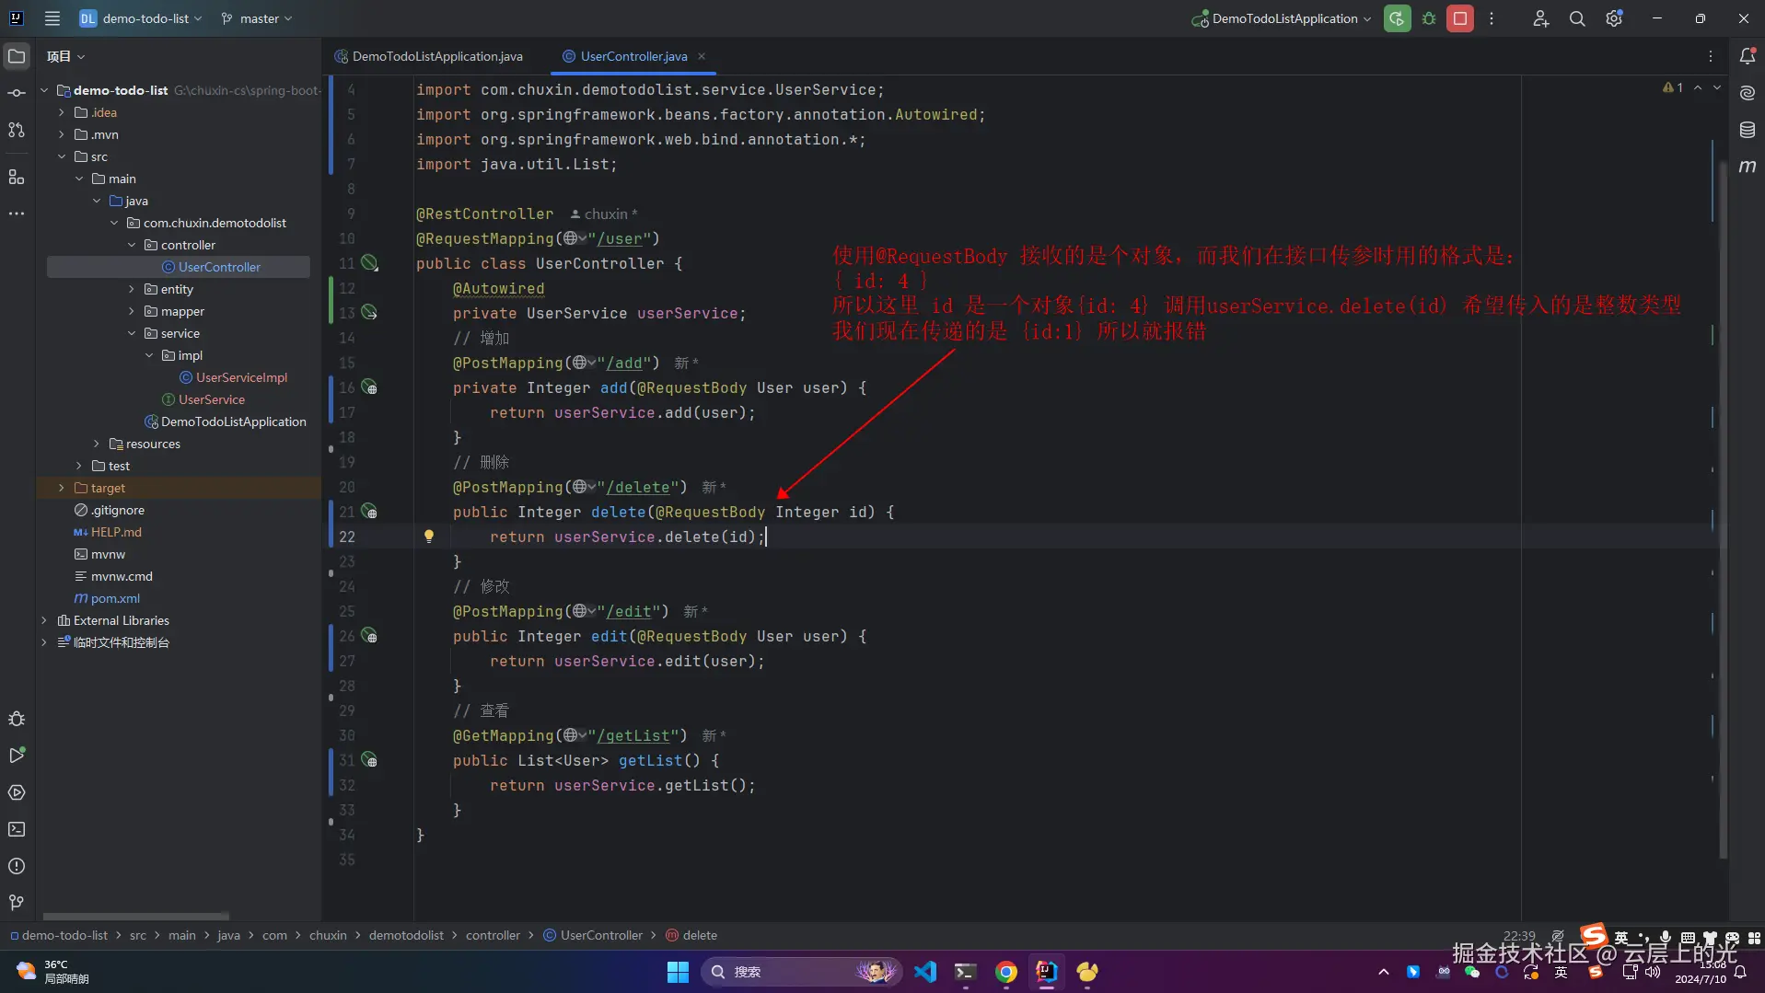Rerun DemoTodoListApplication
Viewport: 1765px width, 993px height.
(1397, 18)
